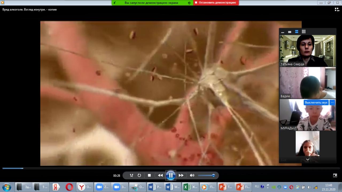342x192 pixels.
Task: Click the fast forward button
Action: coord(181,175)
